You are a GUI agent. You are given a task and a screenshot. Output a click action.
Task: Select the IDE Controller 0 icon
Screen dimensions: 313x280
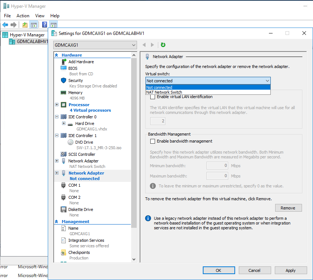(64, 116)
